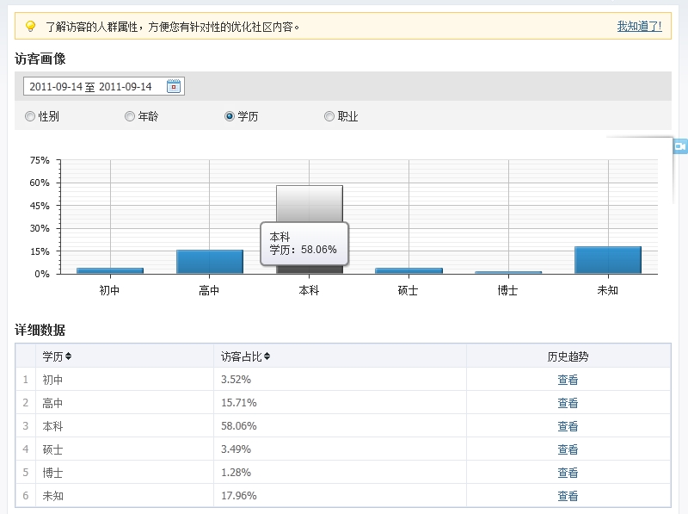This screenshot has width=688, height=514.
Task: Click the 未知 bar in the chart
Action: (608, 260)
